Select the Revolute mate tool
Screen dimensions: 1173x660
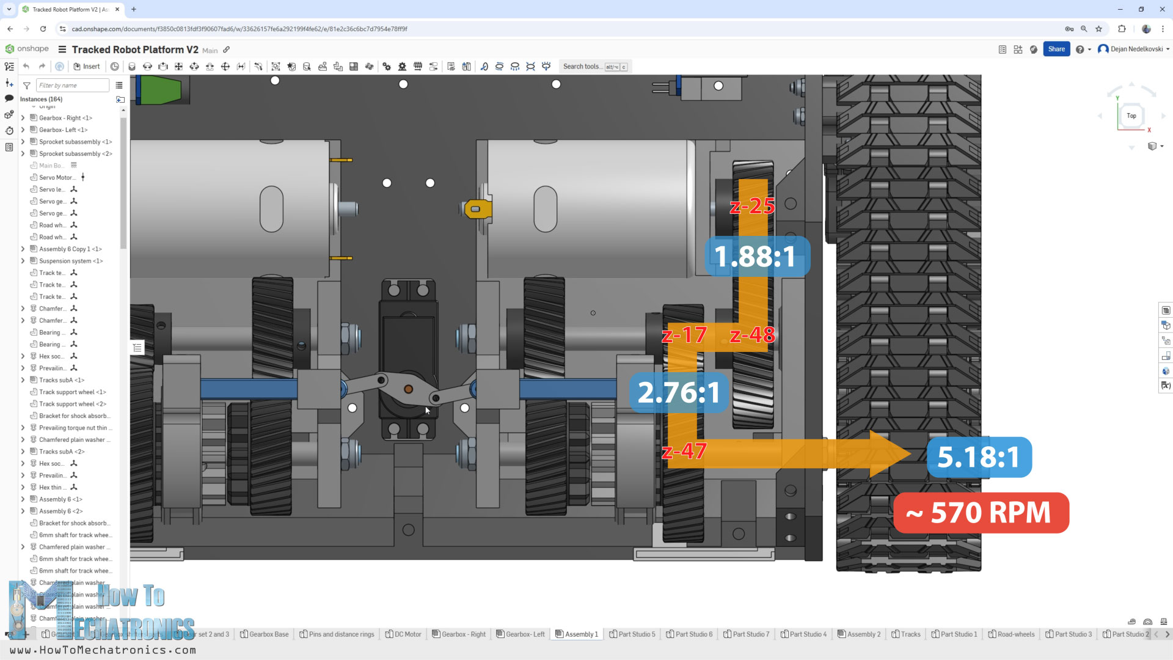click(x=147, y=67)
